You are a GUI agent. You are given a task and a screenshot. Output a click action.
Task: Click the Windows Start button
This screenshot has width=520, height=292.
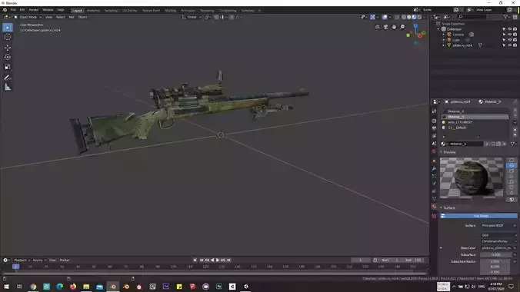pyautogui.click(x=6, y=287)
